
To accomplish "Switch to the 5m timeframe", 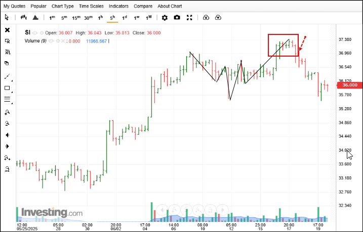I will click(64, 18).
